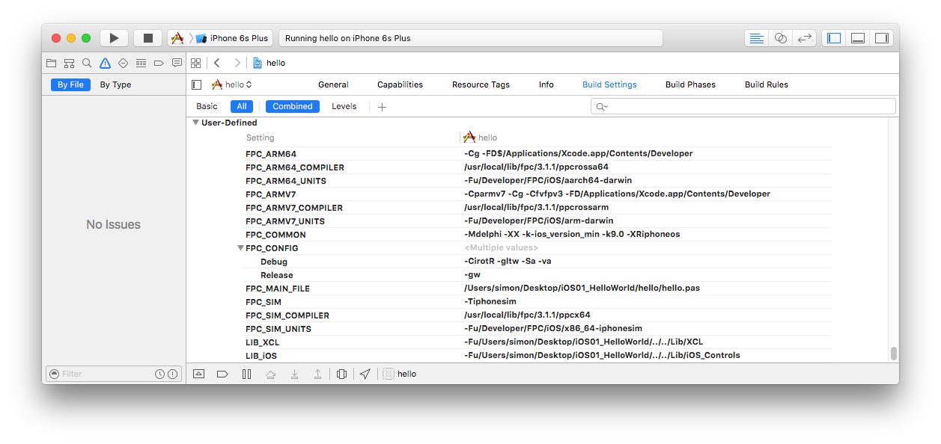Viewport: 941px width, 444px height.
Task: Collapse the User-Defined section
Action: click(195, 123)
